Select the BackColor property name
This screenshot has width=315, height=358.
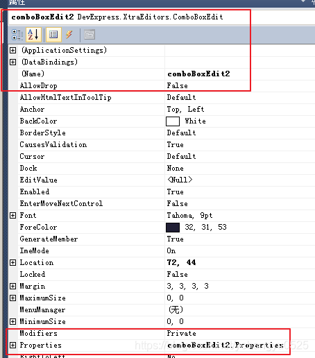coord(38,121)
